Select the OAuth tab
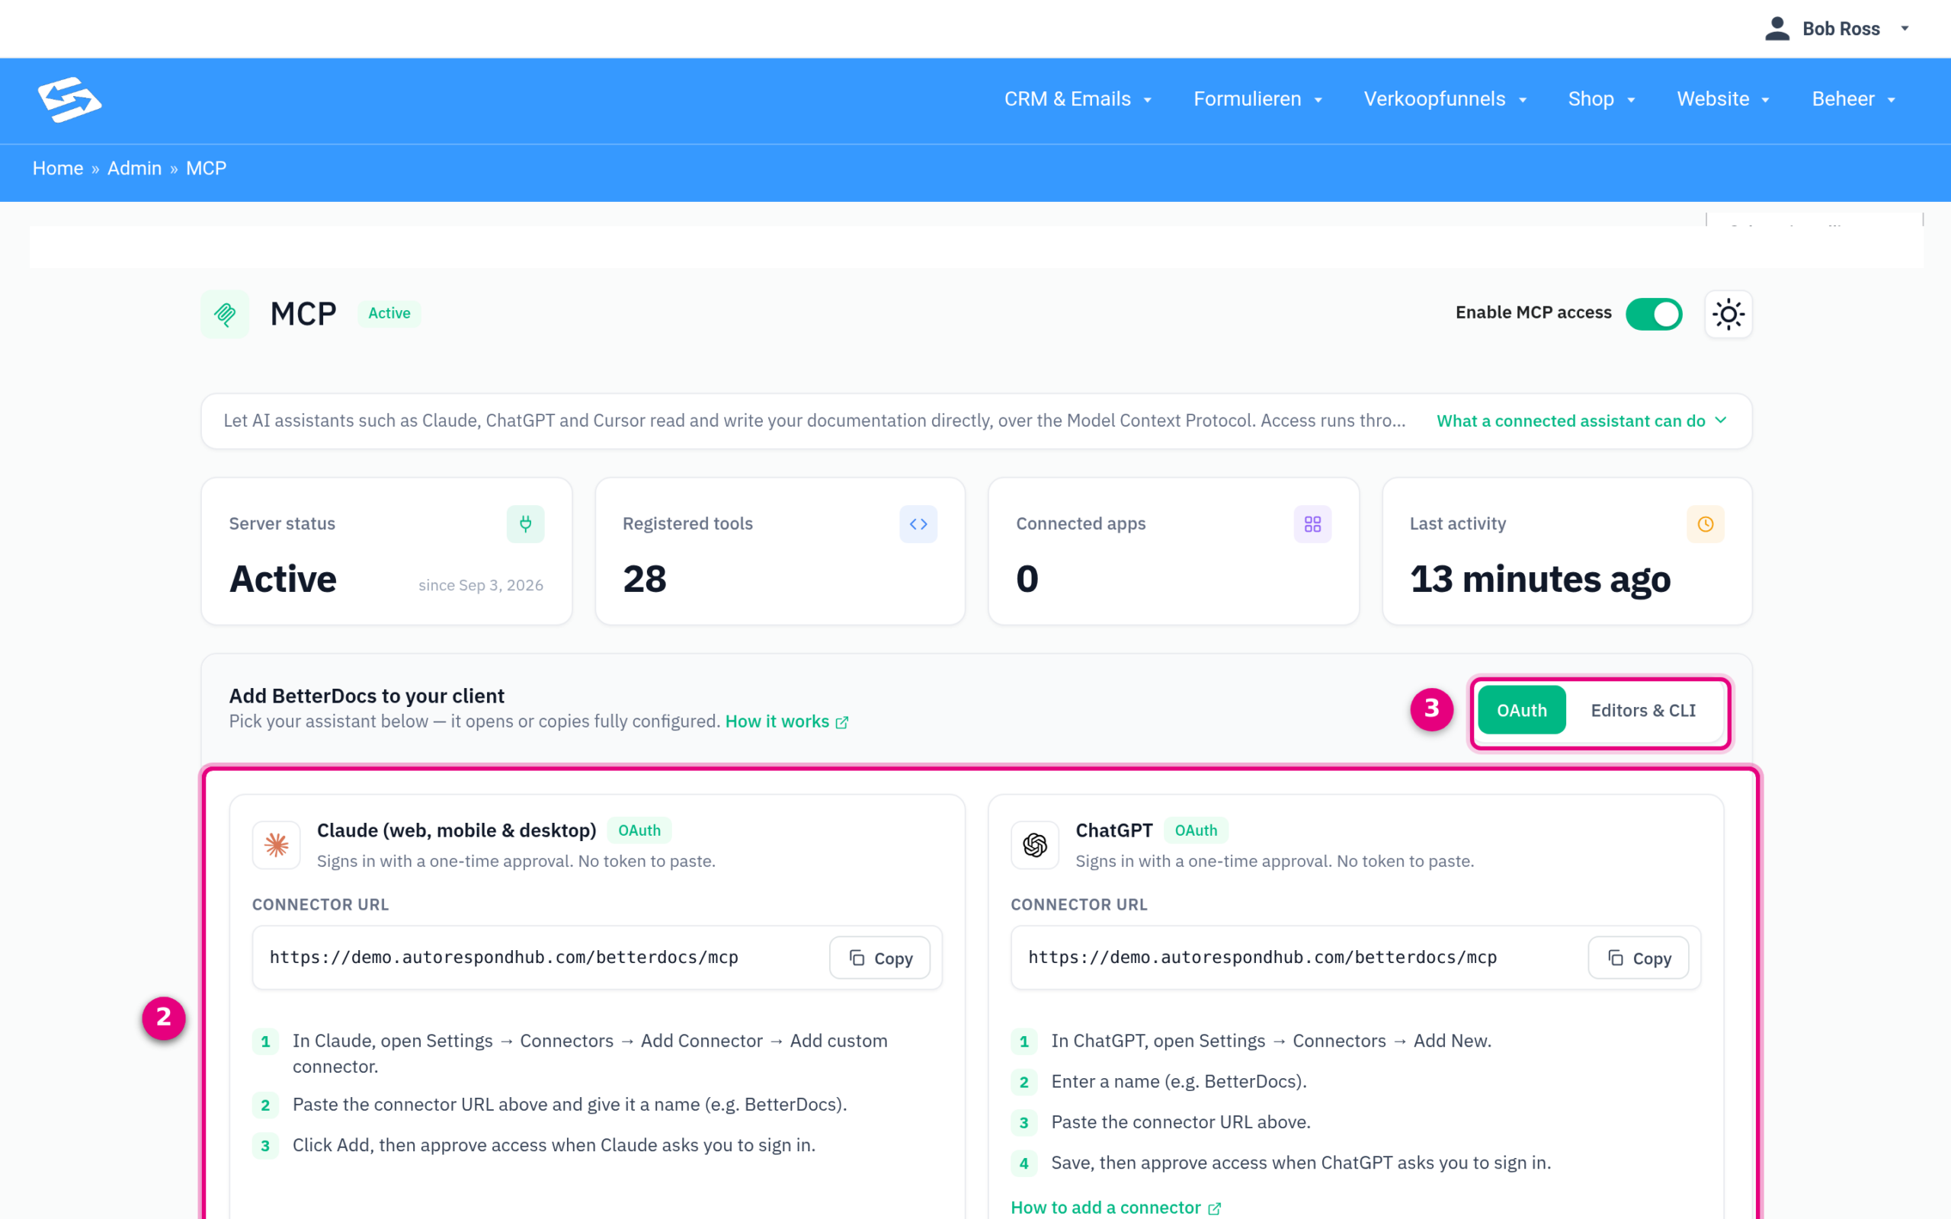Viewport: 1951px width, 1219px height. click(x=1521, y=710)
